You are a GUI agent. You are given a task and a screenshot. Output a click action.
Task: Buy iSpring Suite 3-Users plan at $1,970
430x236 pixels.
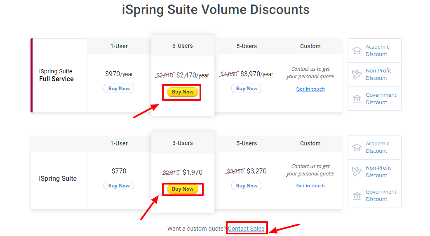pos(183,189)
